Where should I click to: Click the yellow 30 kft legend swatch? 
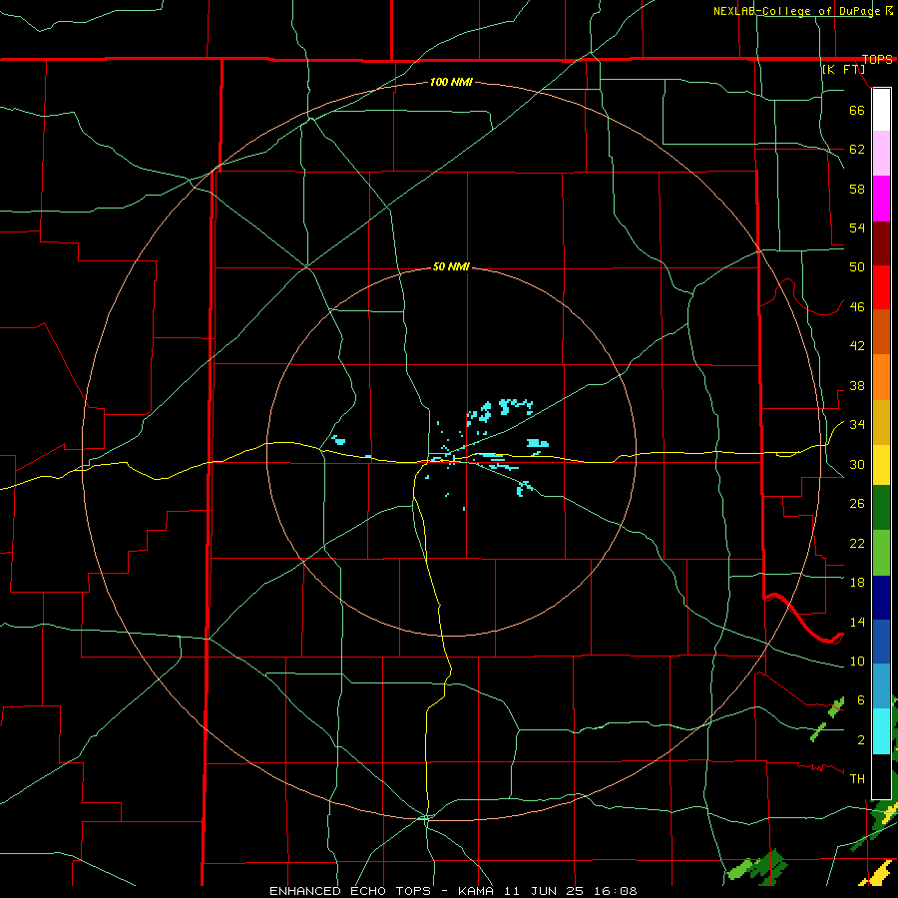(881, 465)
